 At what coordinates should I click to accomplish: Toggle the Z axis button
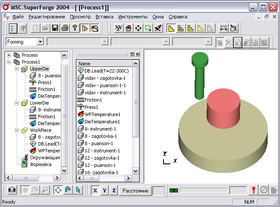click(114, 191)
